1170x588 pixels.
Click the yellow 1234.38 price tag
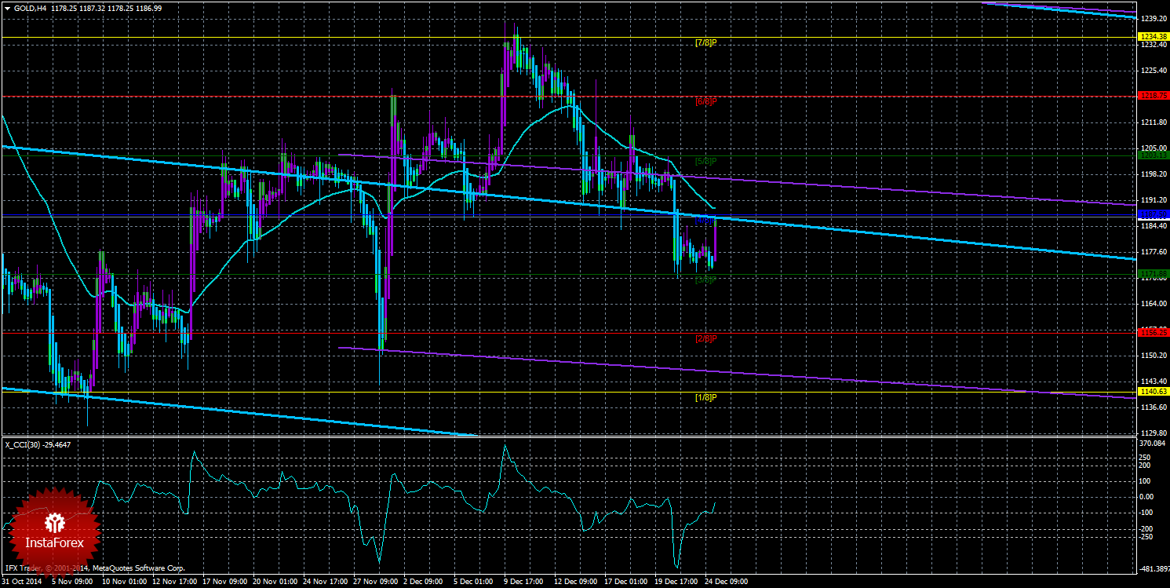coord(1154,37)
